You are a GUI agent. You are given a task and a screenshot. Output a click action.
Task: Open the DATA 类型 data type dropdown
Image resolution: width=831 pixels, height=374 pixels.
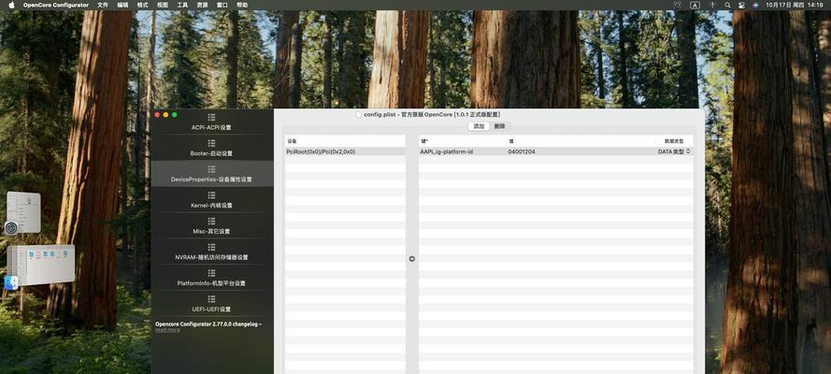674,151
